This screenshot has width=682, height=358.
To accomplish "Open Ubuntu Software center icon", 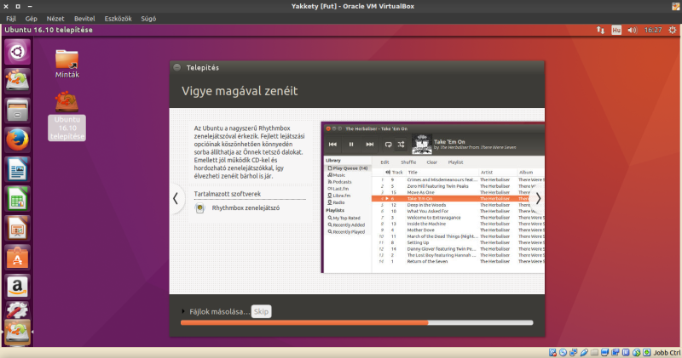I will coord(17,257).
